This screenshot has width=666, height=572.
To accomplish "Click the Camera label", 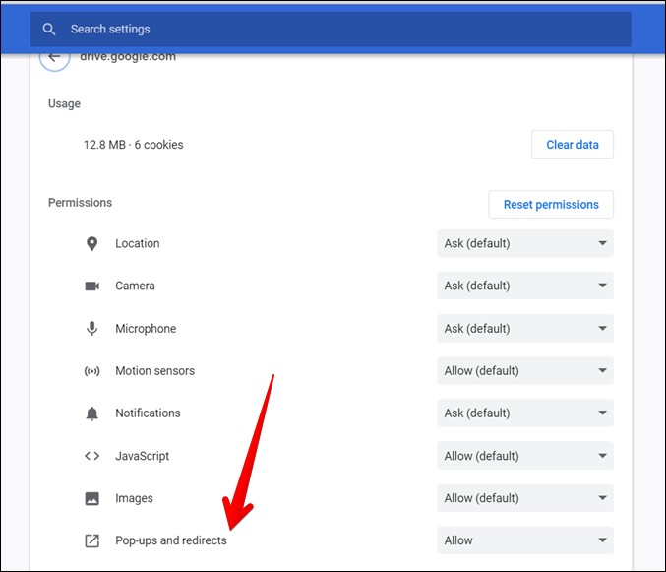I will pyautogui.click(x=135, y=286).
